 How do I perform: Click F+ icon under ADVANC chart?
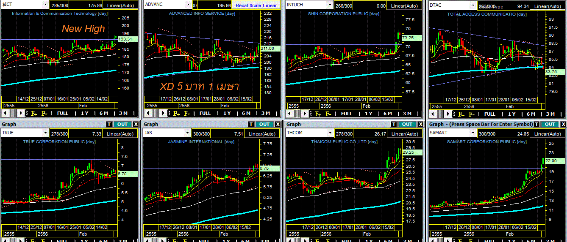click(x=176, y=113)
